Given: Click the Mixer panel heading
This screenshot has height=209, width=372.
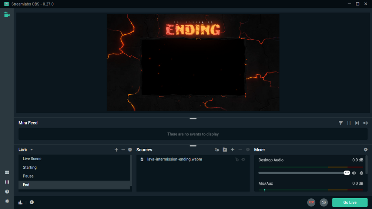Looking at the screenshot, I should (259, 150).
